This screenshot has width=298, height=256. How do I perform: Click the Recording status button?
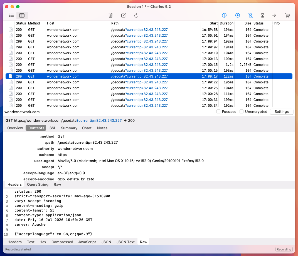pyautogui.click(x=284, y=249)
